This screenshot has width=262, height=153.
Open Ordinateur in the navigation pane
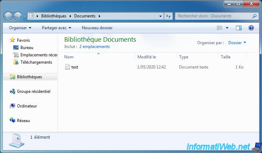(27, 106)
